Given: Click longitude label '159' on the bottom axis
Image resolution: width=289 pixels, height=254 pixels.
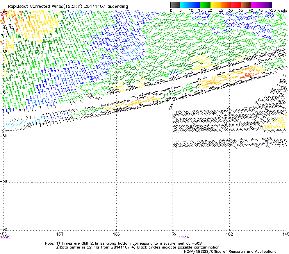Looking at the screenshot, I should (173, 234).
